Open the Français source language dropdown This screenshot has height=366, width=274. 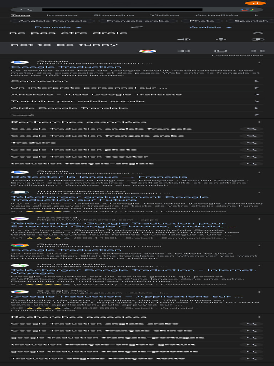coord(58,27)
